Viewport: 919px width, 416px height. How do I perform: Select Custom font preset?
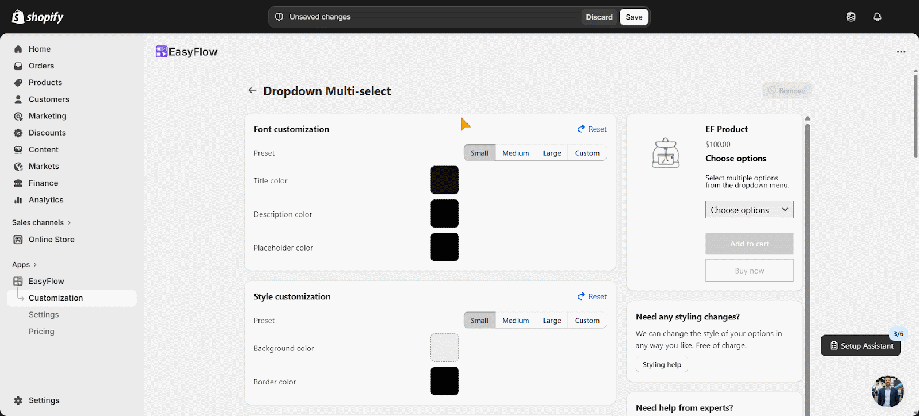[x=587, y=153]
